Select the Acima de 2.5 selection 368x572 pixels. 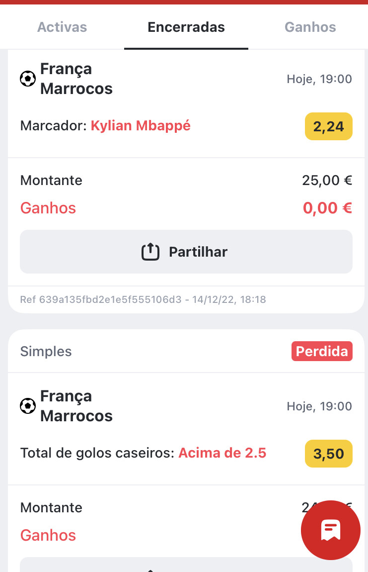click(x=222, y=453)
